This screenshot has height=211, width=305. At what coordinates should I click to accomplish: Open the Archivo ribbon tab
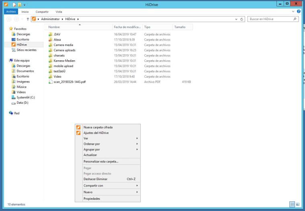click(x=11, y=12)
